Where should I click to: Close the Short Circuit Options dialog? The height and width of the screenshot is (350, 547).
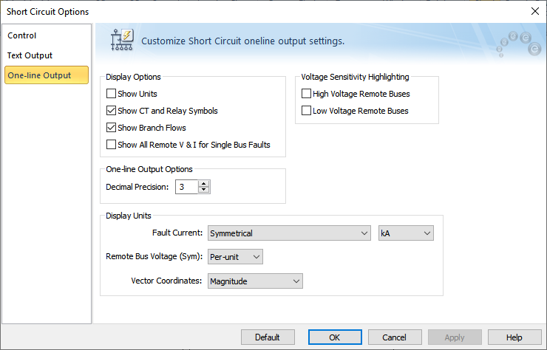(534, 11)
